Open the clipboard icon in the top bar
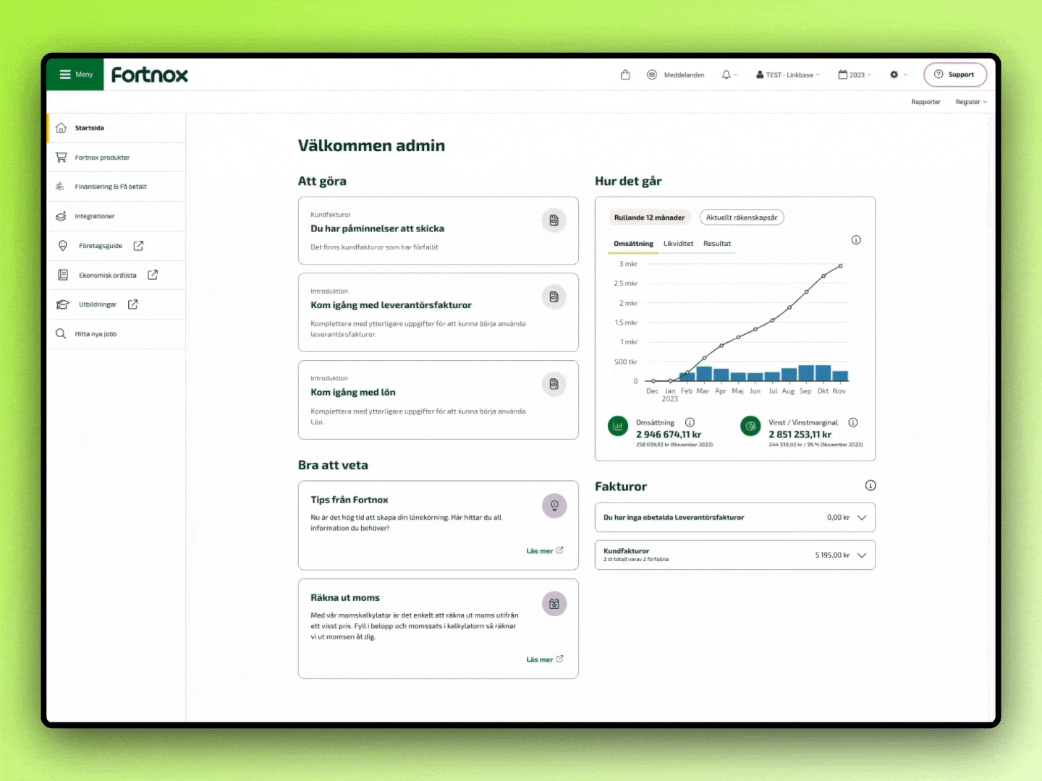Image resolution: width=1042 pixels, height=781 pixels. pyautogui.click(x=625, y=74)
